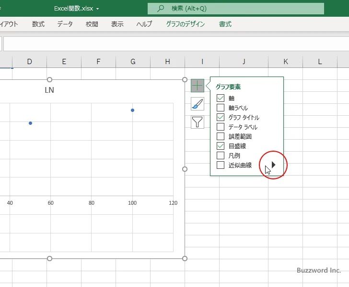Open the ヘルプ ribbon tab
Screen dimensions: 349x287
click(x=144, y=24)
